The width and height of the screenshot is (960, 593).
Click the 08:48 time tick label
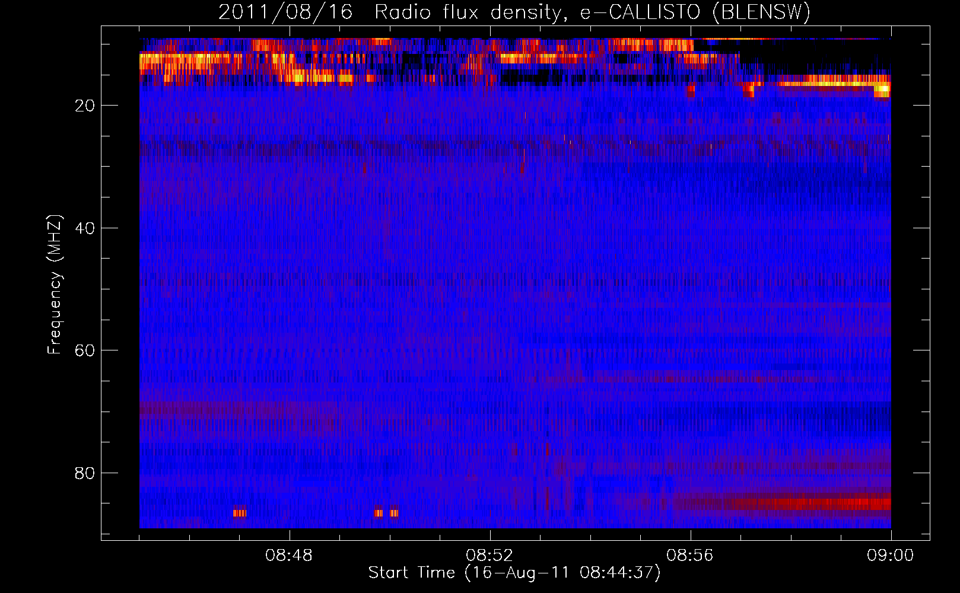289,556
